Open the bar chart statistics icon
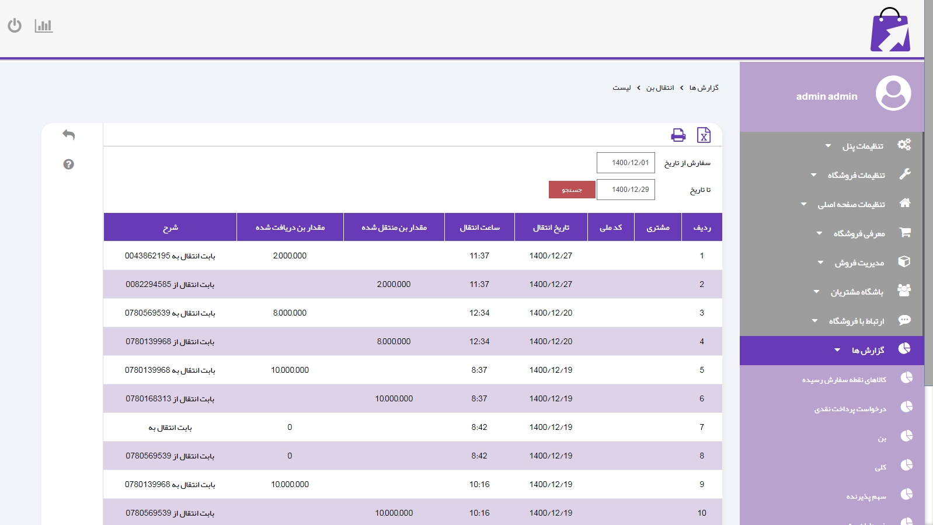933x525 pixels. click(44, 26)
